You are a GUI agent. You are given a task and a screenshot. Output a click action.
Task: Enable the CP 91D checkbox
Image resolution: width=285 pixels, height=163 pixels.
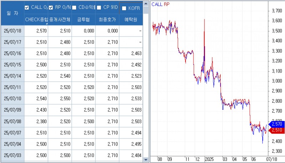[x=99, y=7]
